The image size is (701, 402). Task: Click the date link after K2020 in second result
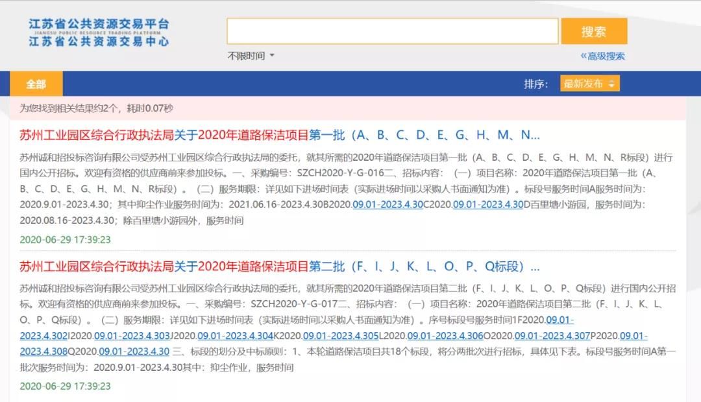click(340, 336)
